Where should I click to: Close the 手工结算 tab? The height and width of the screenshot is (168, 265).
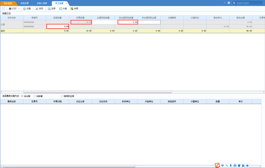pyautogui.click(x=66, y=4)
